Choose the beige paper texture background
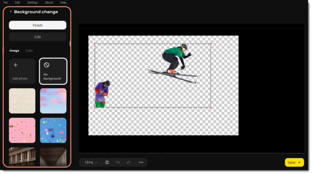312x174 pixels. (22, 101)
